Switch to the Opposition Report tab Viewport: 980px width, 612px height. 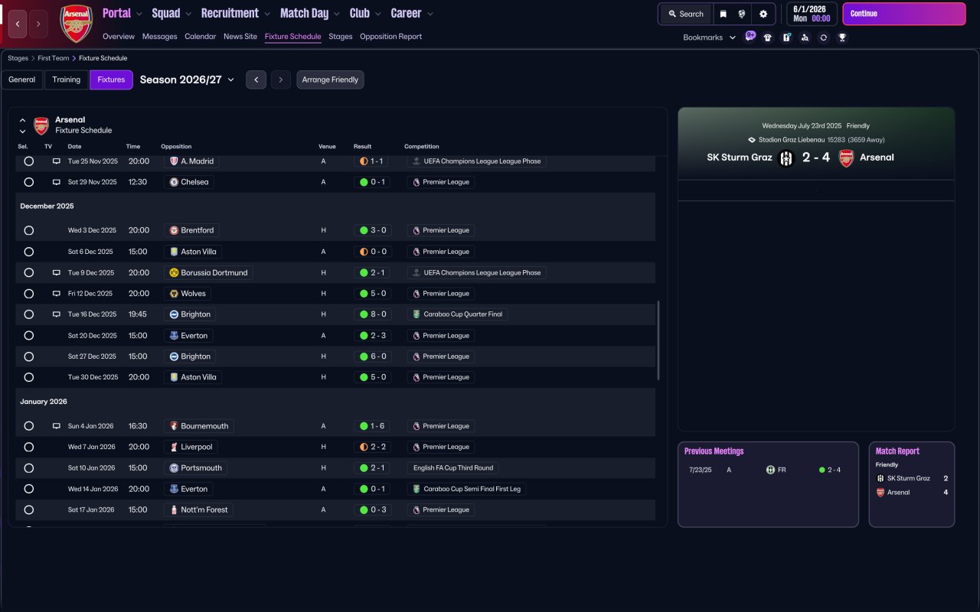[x=390, y=37]
